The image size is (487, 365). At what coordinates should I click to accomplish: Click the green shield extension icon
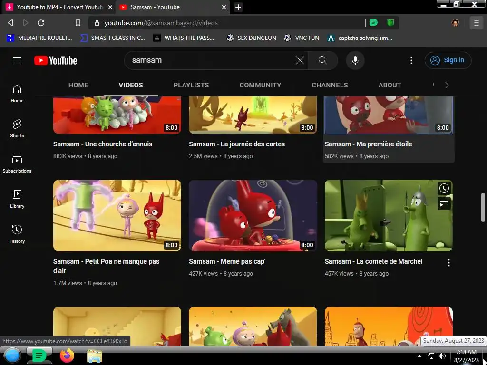tap(390, 22)
